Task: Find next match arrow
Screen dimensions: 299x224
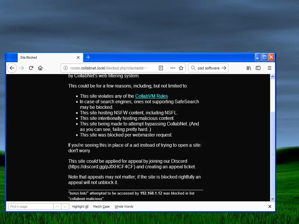Action: point(65,206)
